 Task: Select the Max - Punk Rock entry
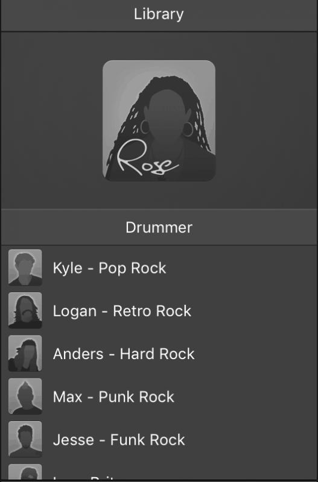pyautogui.click(x=113, y=397)
